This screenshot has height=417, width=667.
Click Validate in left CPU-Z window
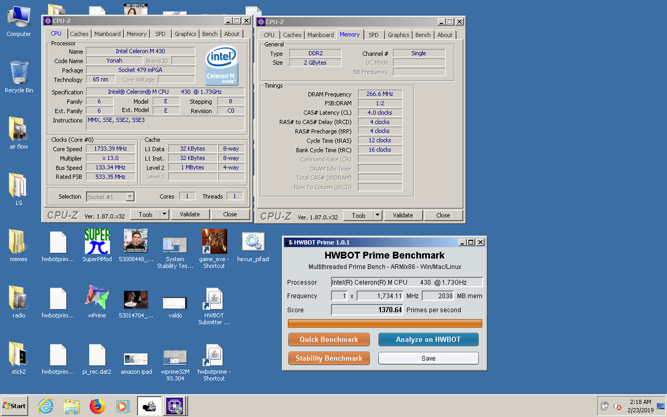point(190,214)
